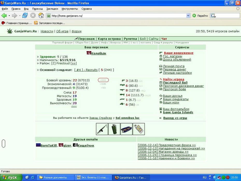The height and width of the screenshot is (181, 241).
Task: Go to Карта острова navigation item
Action: pyautogui.click(x=109, y=39)
